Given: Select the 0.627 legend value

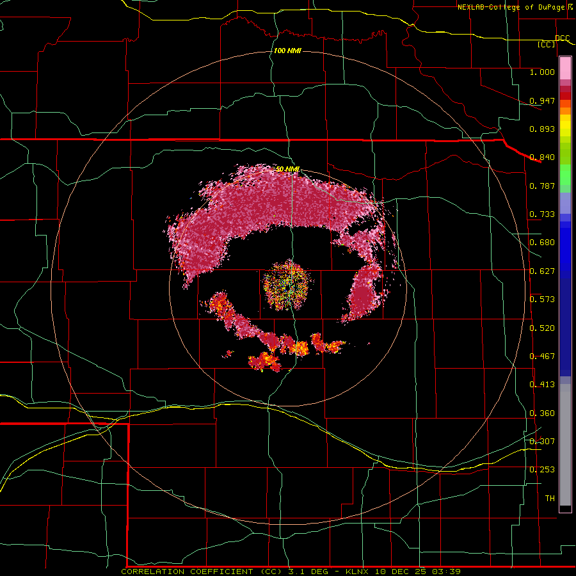Looking at the screenshot, I should tap(542, 271).
